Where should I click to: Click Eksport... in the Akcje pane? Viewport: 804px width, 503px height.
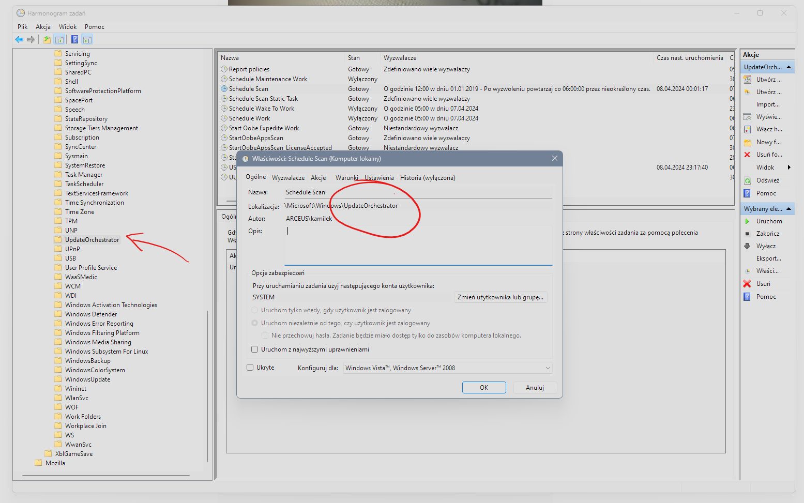pyautogui.click(x=768, y=258)
